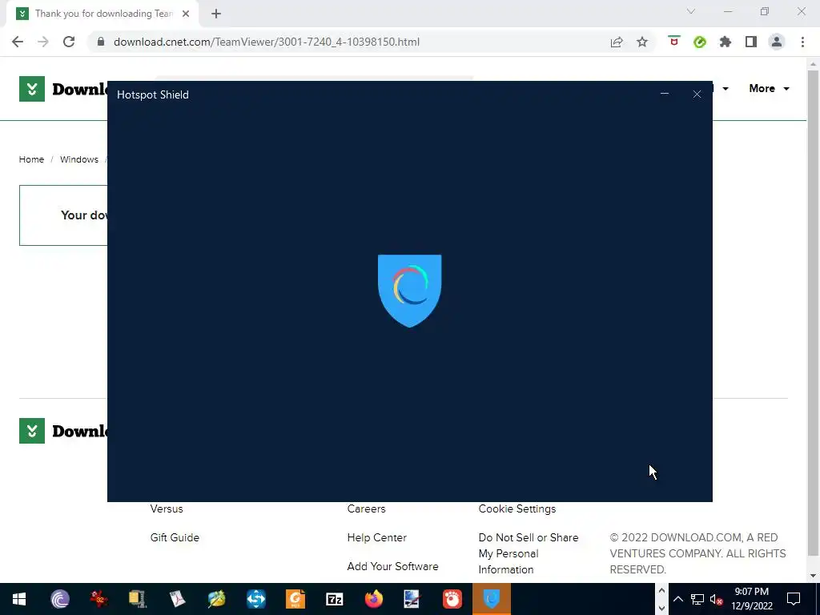Open the green circle browser extension
Screen dimensions: 820x615
click(700, 42)
